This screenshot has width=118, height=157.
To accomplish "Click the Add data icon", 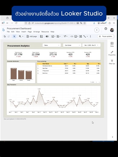I will 41,37.
